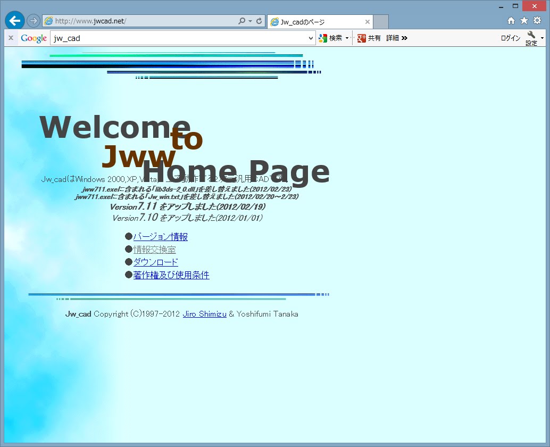The image size is (550, 447).
Task: Click the Jw_win.txt replacement notice text
Action: 187,196
